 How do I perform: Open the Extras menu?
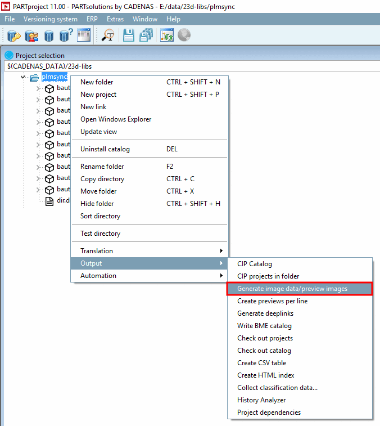pos(115,19)
